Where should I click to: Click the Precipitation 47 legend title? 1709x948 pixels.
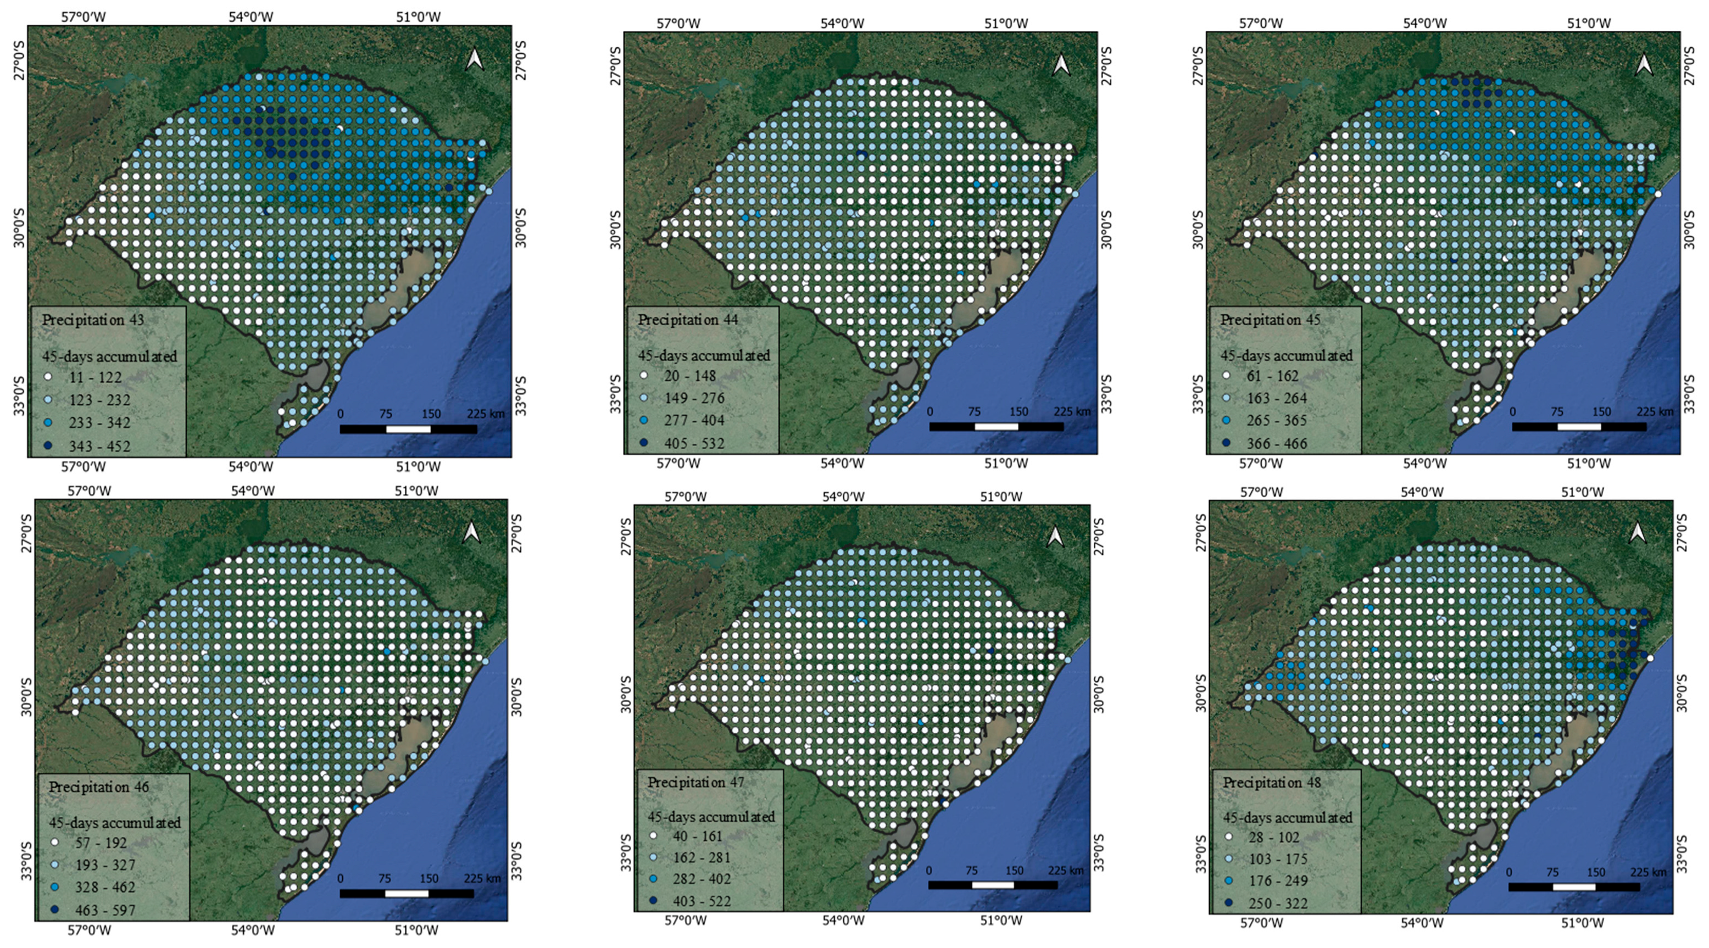point(696,783)
